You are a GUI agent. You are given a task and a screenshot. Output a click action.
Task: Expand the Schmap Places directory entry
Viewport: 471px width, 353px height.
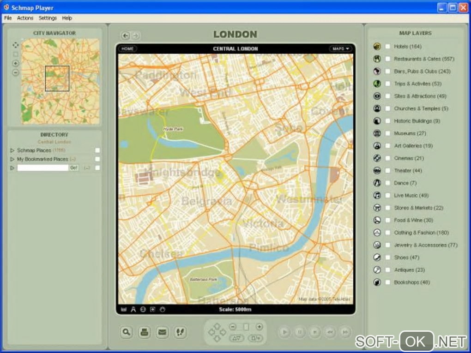[12, 150]
